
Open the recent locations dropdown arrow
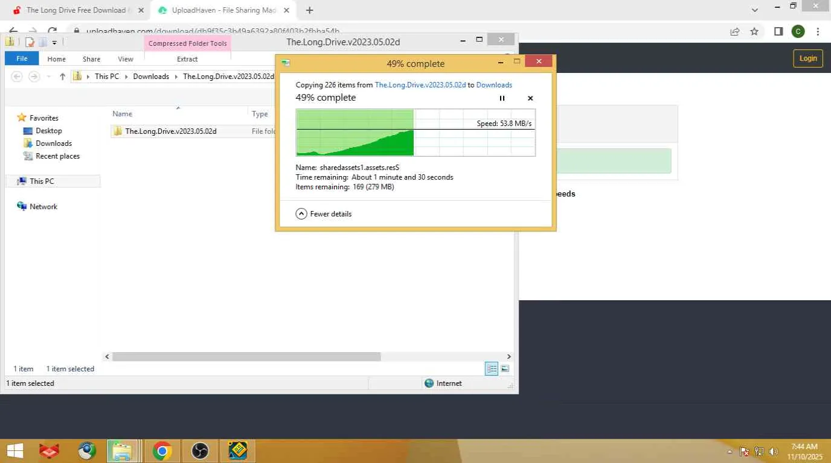click(48, 77)
